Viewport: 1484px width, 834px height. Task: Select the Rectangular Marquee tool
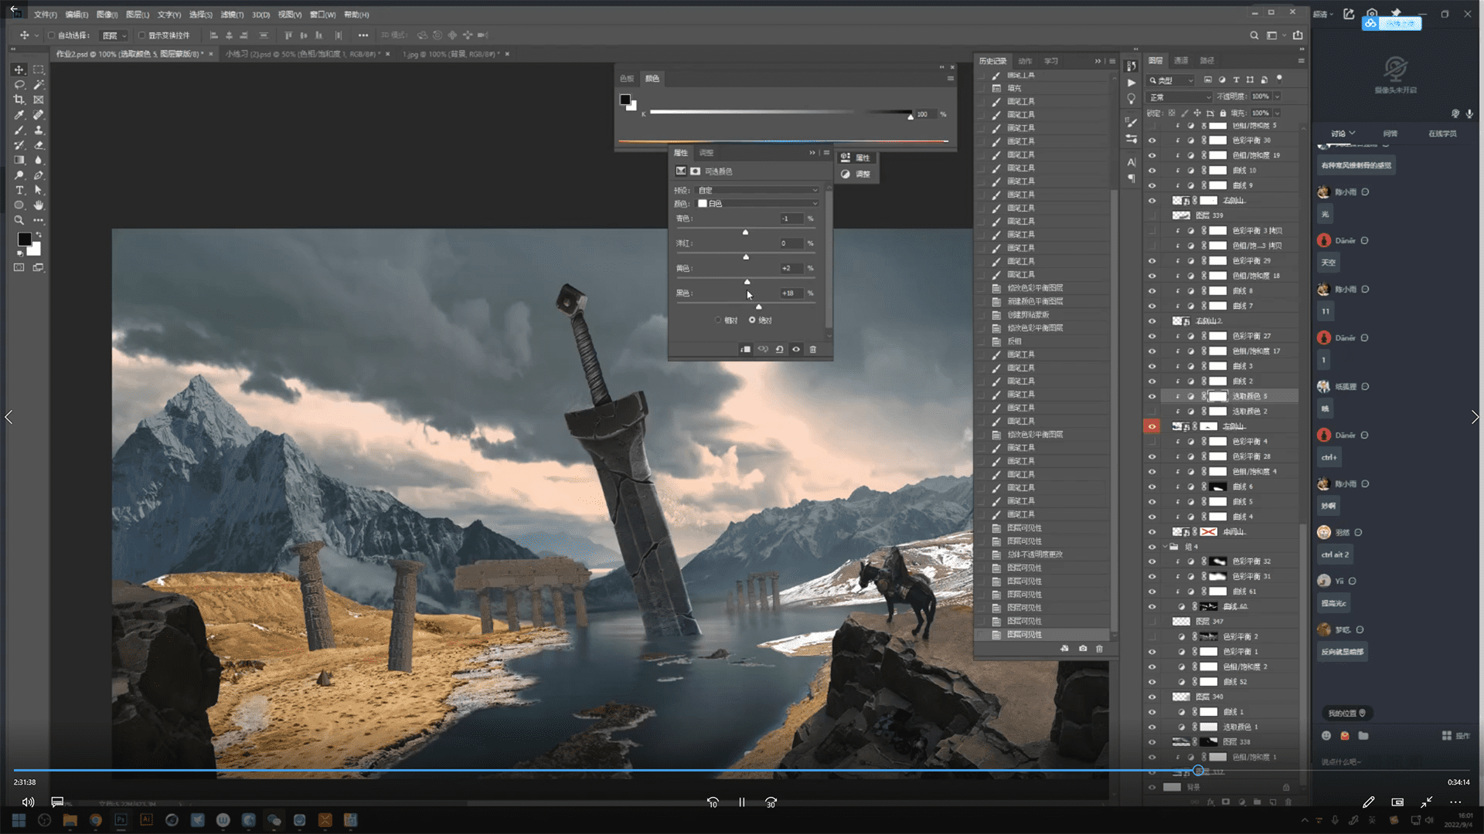coord(39,69)
